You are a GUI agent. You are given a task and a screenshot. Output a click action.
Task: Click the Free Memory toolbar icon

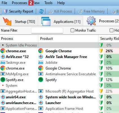click(80, 12)
